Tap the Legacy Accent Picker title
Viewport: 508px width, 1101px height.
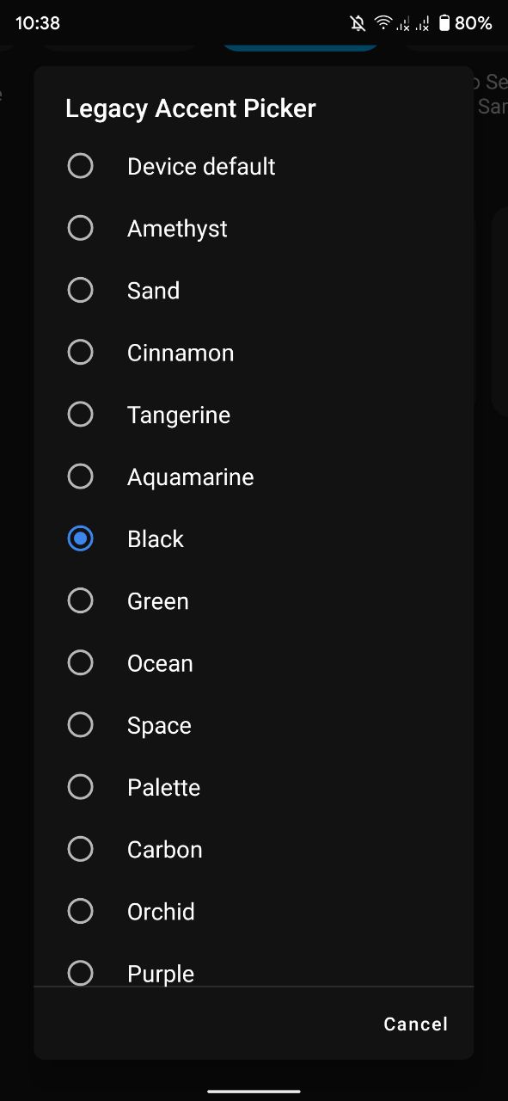191,108
